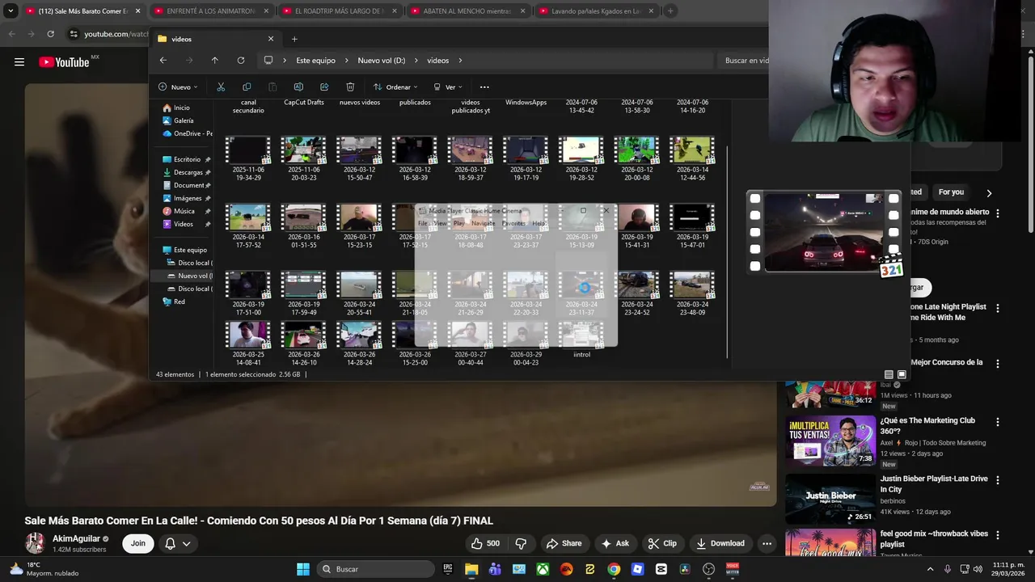Open notification bell dropdown for AkimAguilar
Viewport: 1035px width, 582px height.
click(x=178, y=543)
